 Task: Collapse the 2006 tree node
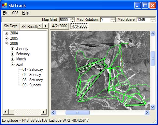coord(6,44)
